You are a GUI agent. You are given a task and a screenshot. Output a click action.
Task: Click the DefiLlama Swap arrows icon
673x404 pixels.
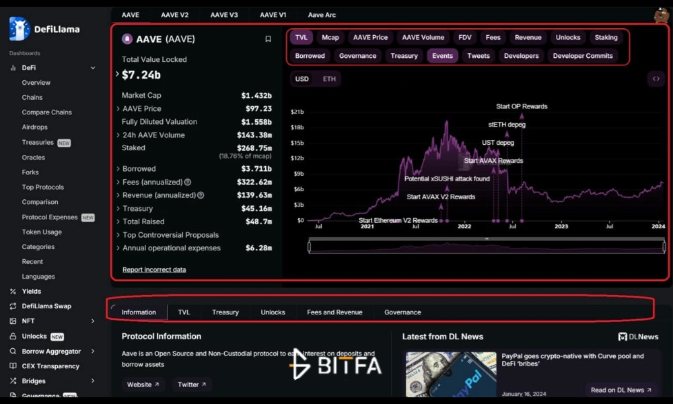(x=13, y=306)
